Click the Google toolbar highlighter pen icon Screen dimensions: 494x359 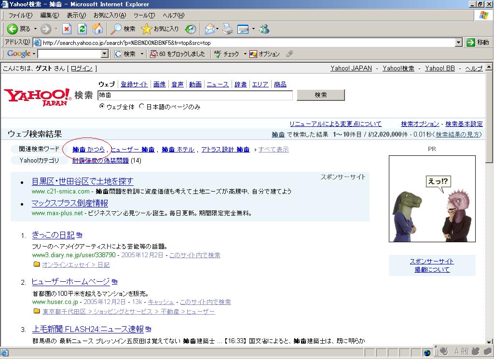289,54
